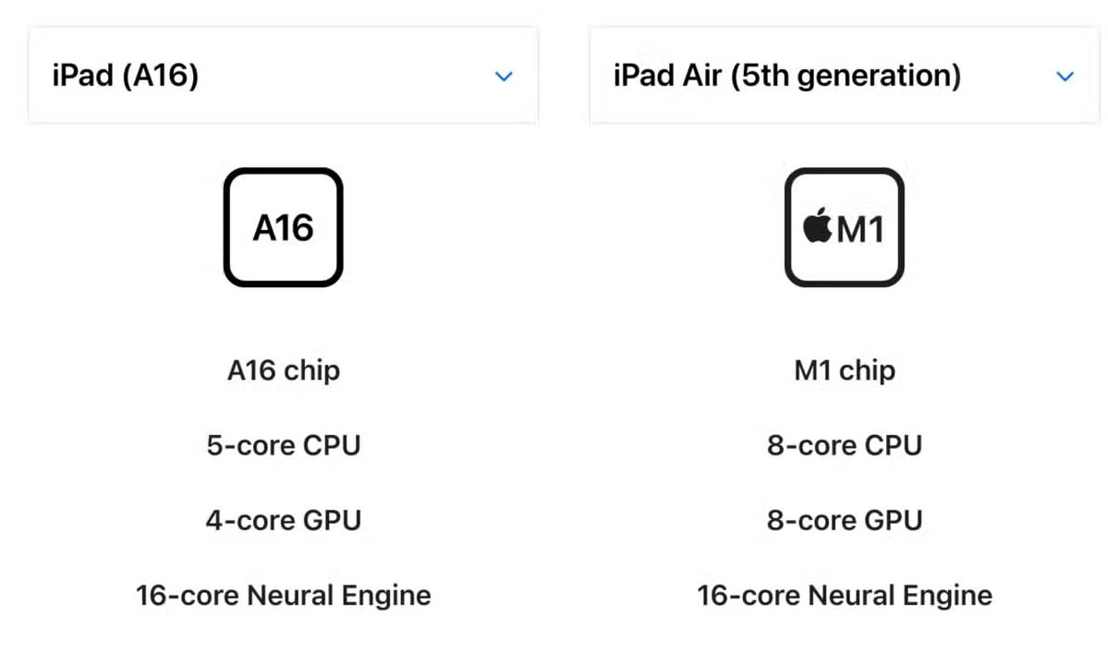Image resolution: width=1108 pixels, height=664 pixels.
Task: Click the M1 chip badge icon
Action: pyautogui.click(x=843, y=226)
